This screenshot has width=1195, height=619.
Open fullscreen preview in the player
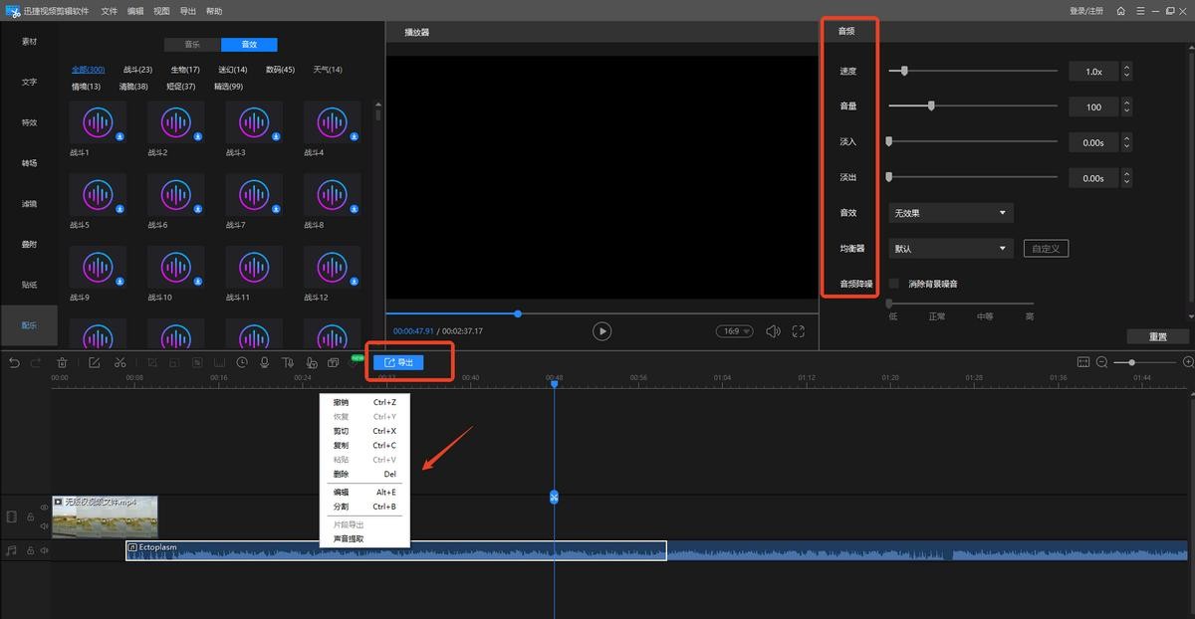pyautogui.click(x=798, y=331)
